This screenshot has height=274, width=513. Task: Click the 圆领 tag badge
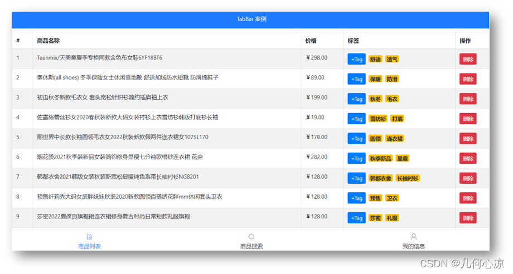375,139
